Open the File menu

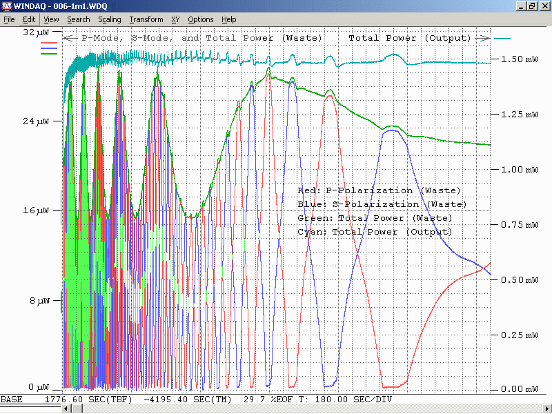click(x=9, y=19)
